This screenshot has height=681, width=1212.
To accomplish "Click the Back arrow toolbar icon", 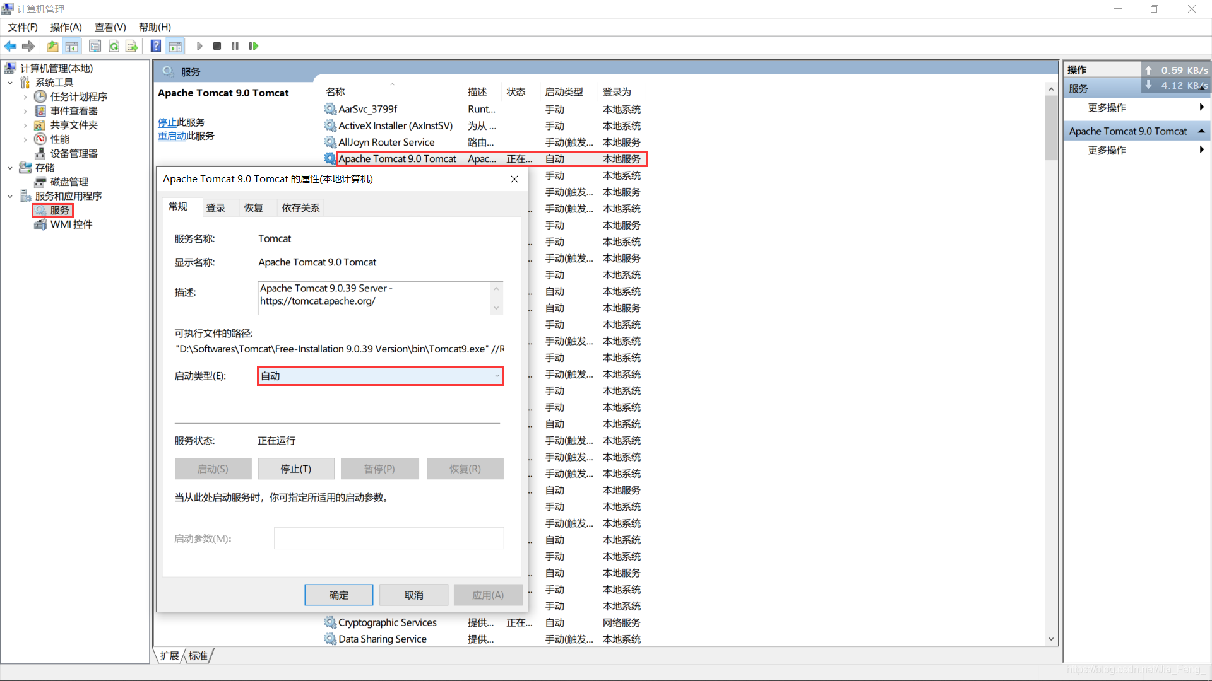I will pyautogui.click(x=10, y=46).
